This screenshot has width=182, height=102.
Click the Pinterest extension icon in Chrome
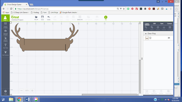coord(132,9)
